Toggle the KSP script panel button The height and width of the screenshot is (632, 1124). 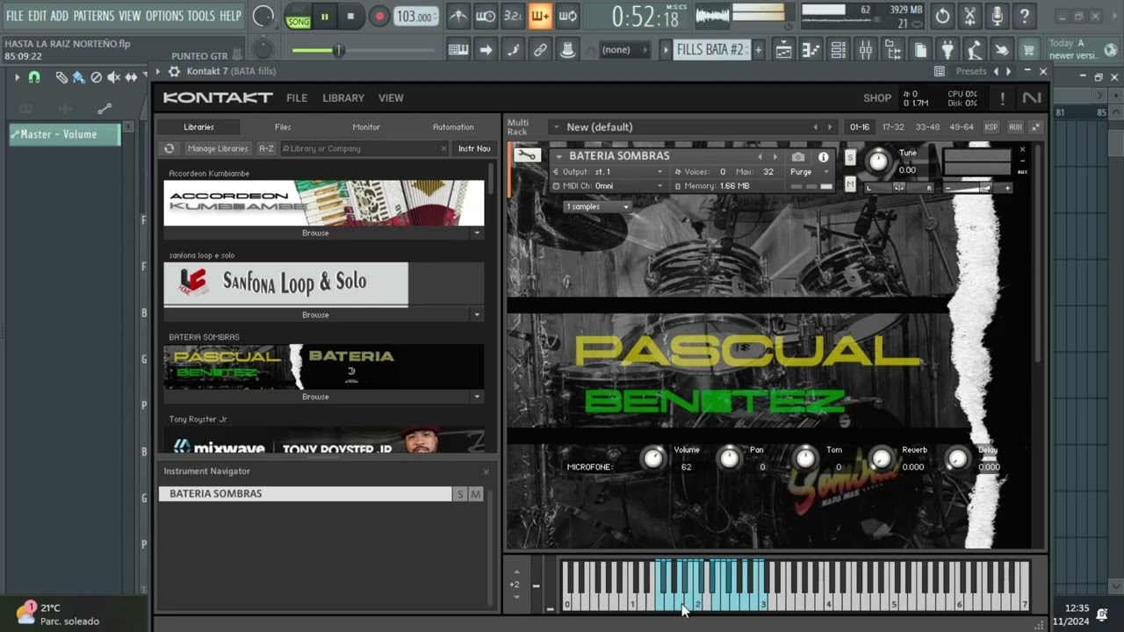(x=991, y=127)
